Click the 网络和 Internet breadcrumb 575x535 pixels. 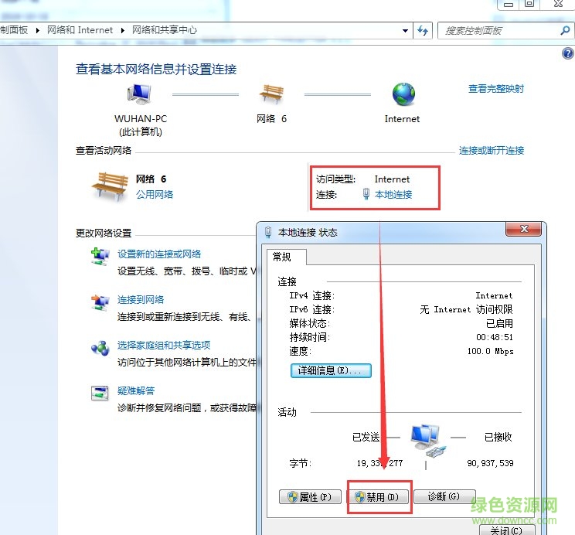pyautogui.click(x=80, y=30)
